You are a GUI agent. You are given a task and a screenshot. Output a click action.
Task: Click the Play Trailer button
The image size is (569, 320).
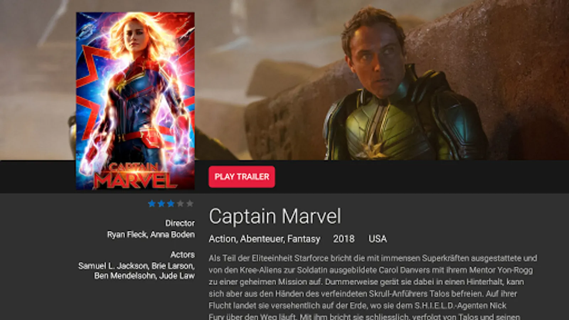point(242,177)
